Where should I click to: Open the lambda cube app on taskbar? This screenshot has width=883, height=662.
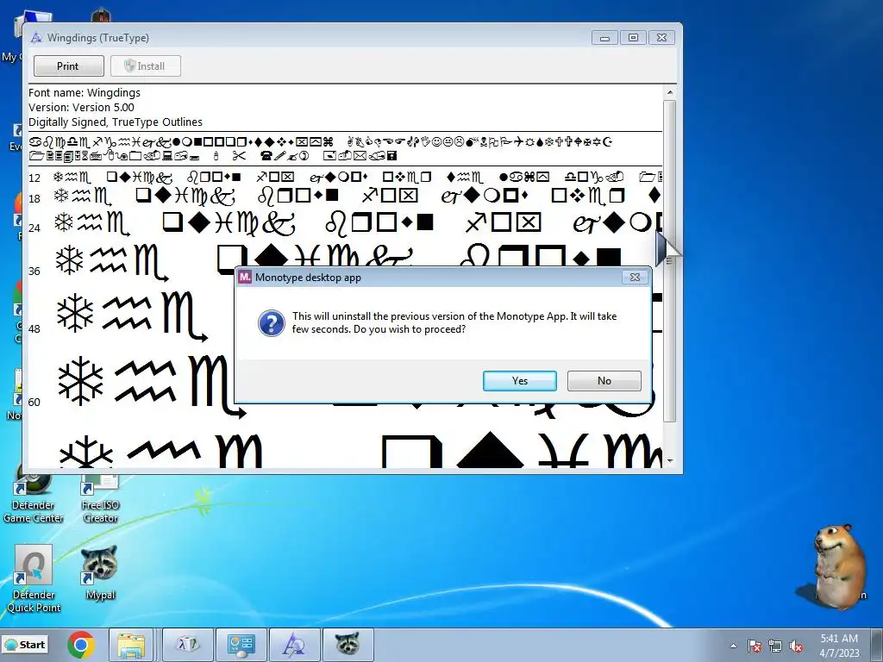188,645
